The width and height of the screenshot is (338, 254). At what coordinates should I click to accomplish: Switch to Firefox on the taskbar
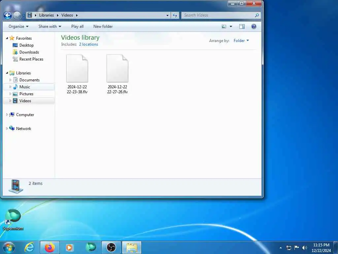[x=50, y=247]
